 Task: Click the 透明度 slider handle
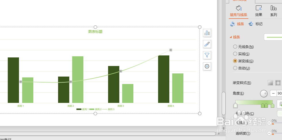(273, 134)
